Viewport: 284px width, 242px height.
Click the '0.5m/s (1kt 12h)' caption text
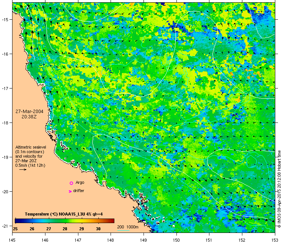(30, 165)
